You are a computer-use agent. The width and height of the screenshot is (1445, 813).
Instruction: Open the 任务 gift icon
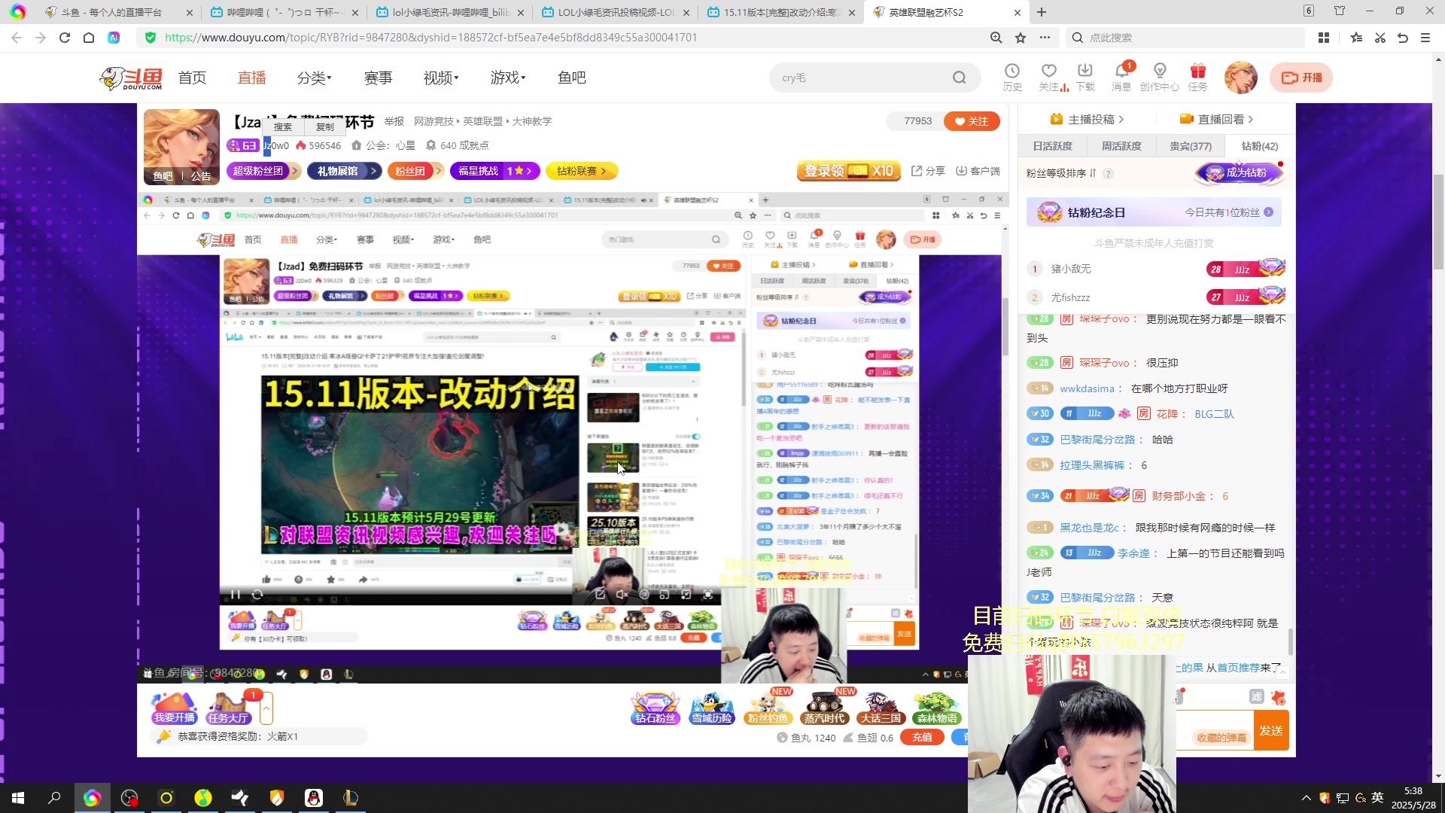[x=1198, y=78]
